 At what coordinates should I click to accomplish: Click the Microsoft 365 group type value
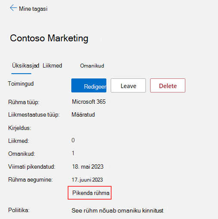click(x=89, y=102)
